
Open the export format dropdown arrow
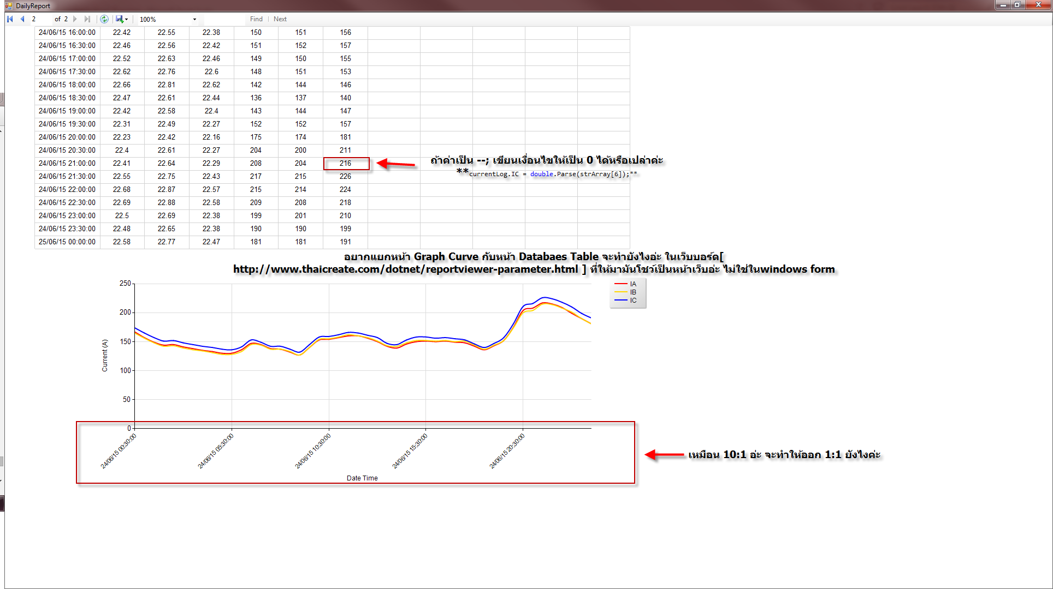[126, 20]
